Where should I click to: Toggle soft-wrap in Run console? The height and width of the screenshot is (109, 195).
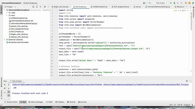point(9,92)
